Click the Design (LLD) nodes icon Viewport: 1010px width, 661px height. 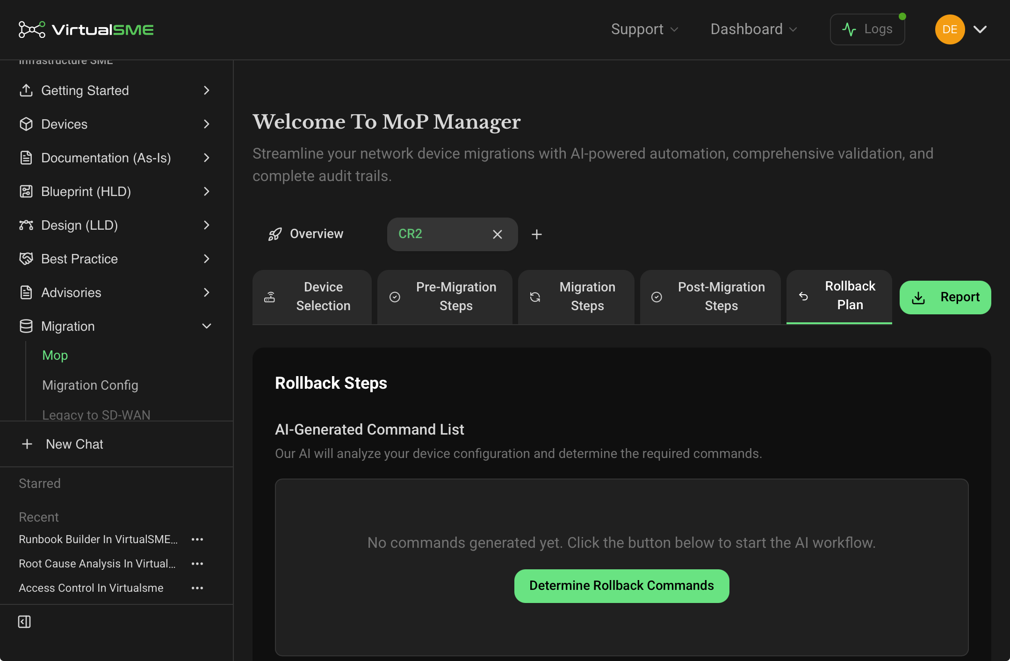(26, 225)
